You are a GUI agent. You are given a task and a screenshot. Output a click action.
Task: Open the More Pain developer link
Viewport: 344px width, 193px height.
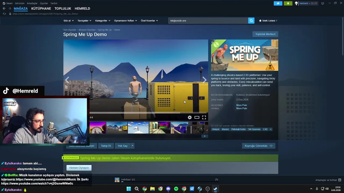(x=242, y=105)
